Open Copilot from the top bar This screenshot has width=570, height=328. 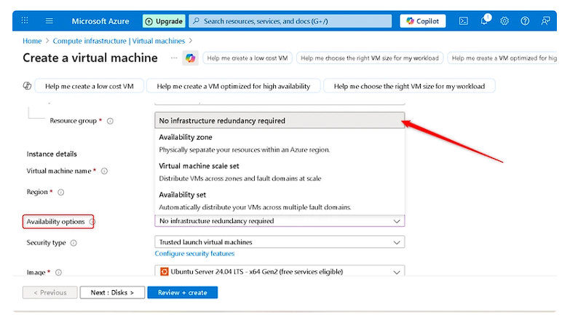(x=423, y=21)
